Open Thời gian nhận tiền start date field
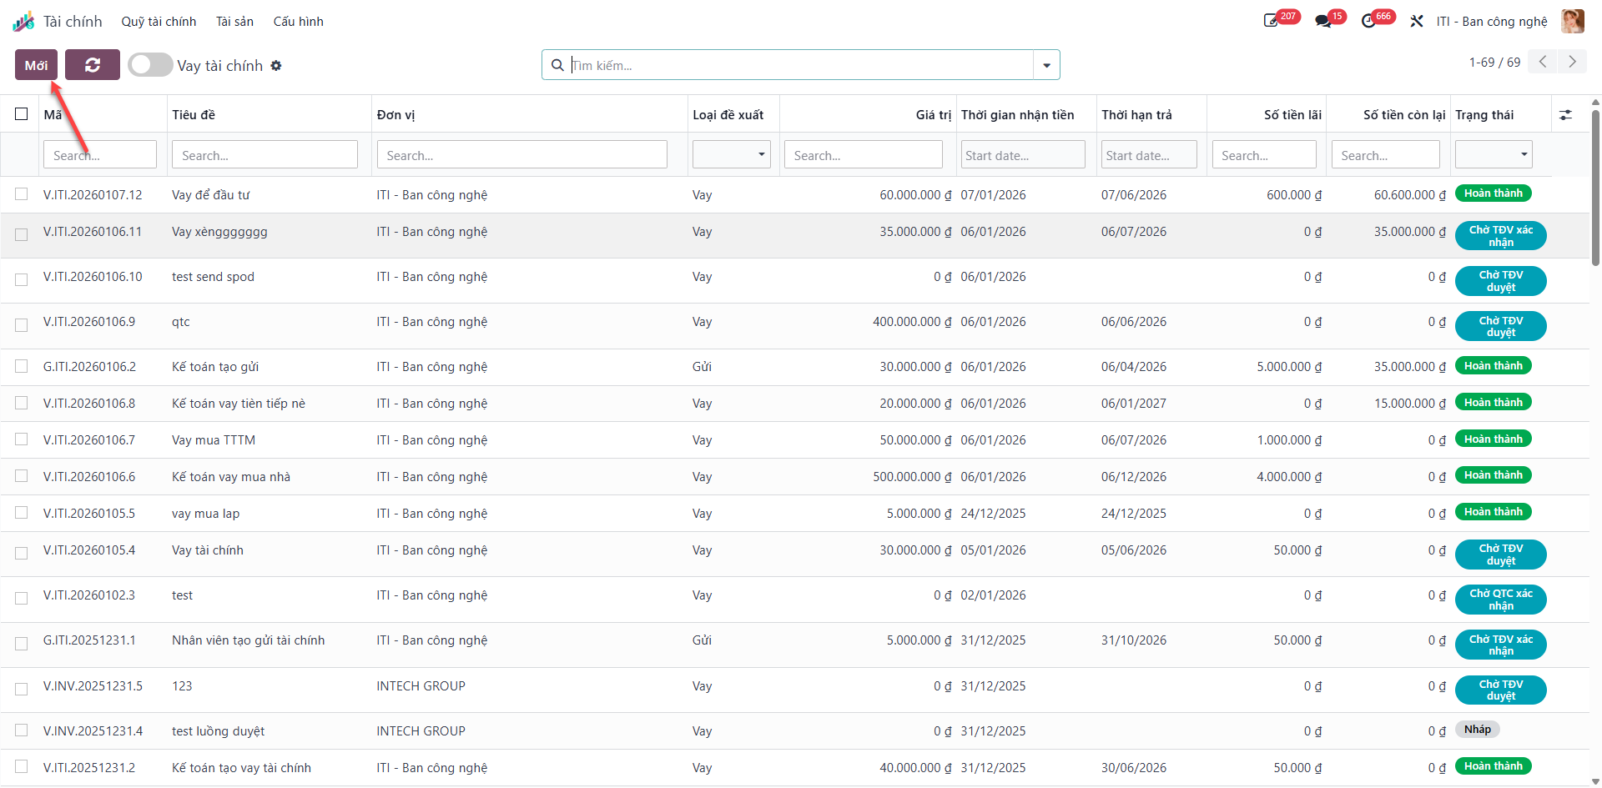1602x788 pixels. point(1023,154)
